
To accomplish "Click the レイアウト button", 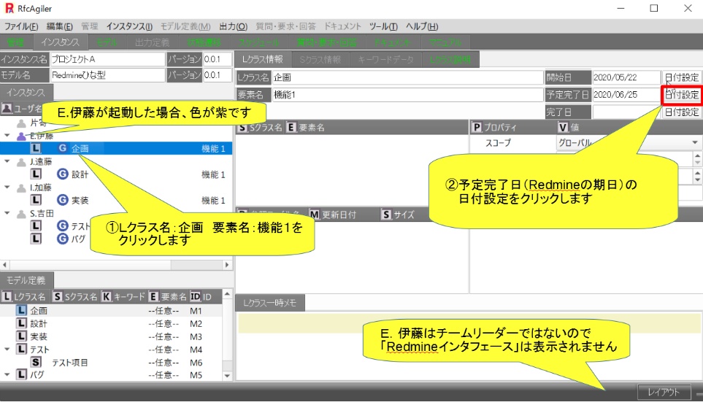I will tap(663, 393).
